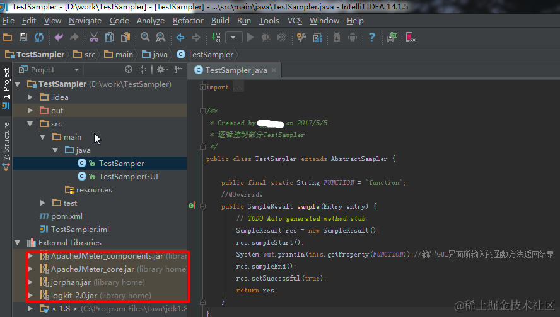Toggle fold marker beside sample method
This screenshot has width=560, height=317.
pos(202,206)
